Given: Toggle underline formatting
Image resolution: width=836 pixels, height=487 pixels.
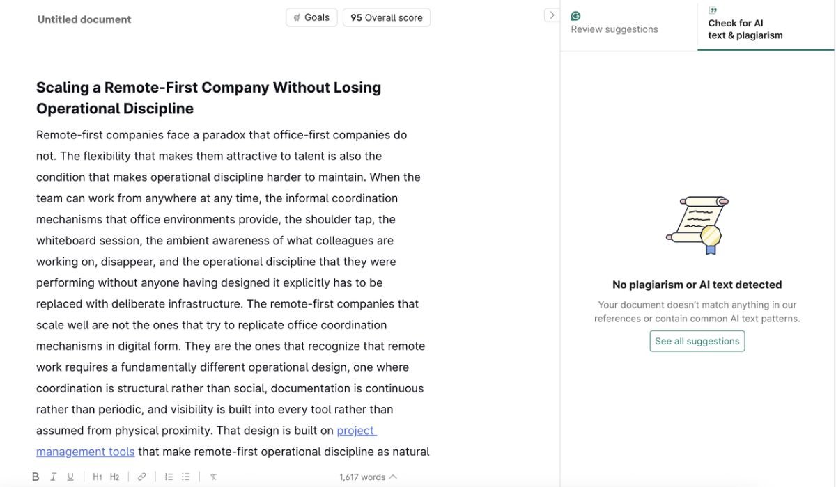Looking at the screenshot, I should 70,477.
